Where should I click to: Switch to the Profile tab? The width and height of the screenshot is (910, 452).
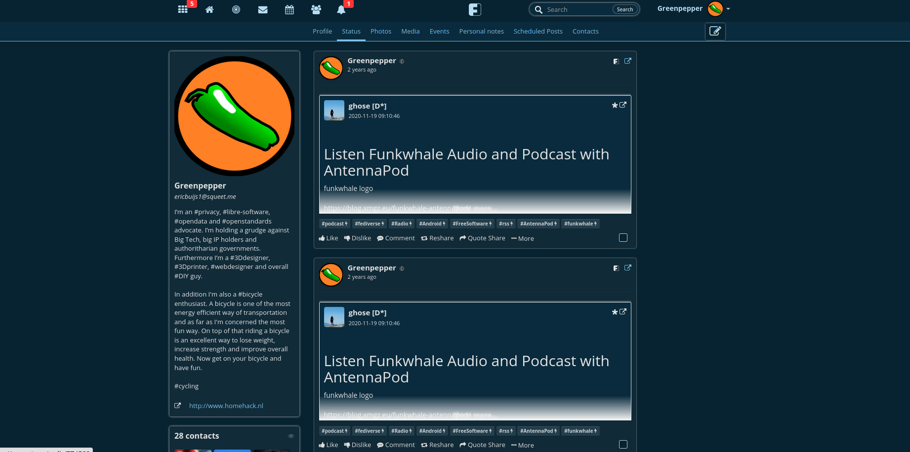click(x=322, y=31)
